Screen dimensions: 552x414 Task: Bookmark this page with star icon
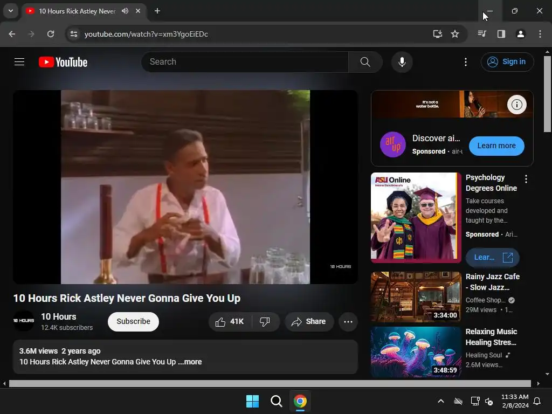click(x=455, y=34)
